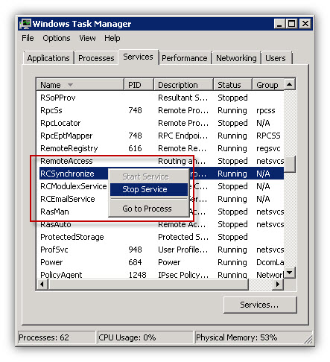The image size is (330, 362).
Task: Choose Stop Service in the context menu
Action: point(149,189)
